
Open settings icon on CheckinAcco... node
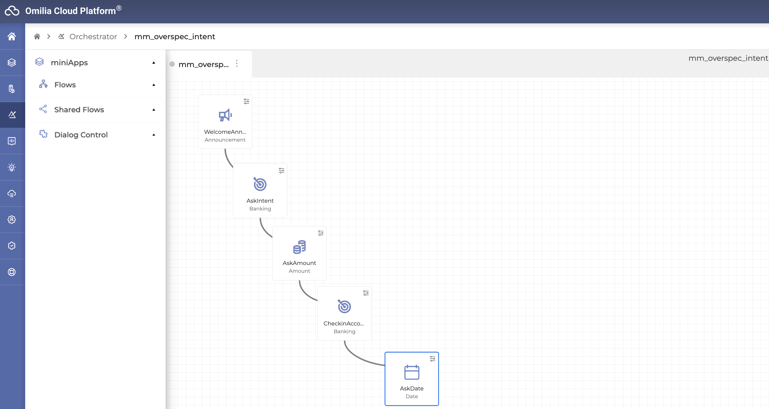366,293
